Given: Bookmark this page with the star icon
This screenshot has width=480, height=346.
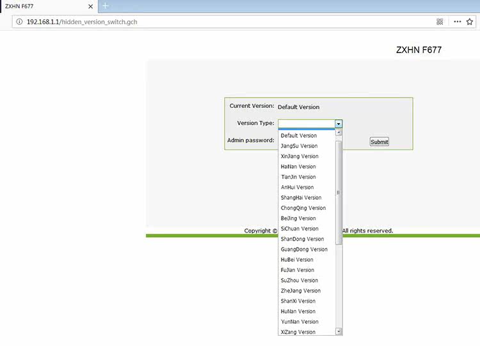Looking at the screenshot, I should 470,22.
